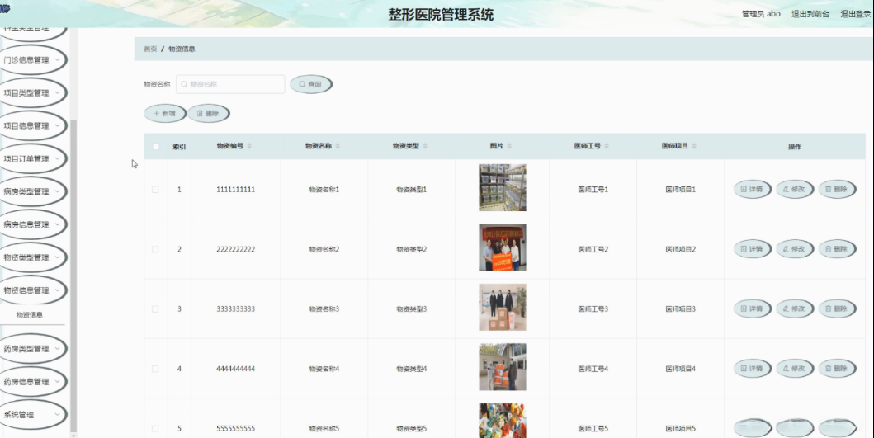Check the checkbox for row 5555555555

[155, 429]
